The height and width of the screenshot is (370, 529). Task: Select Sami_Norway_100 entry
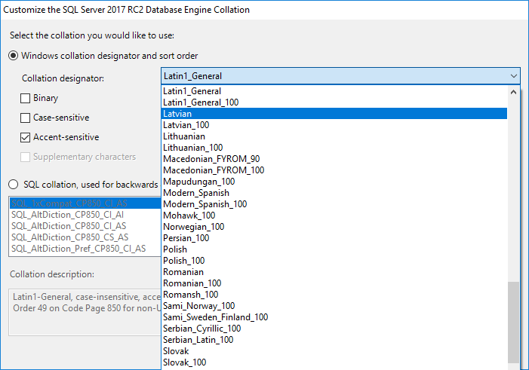tap(334, 306)
